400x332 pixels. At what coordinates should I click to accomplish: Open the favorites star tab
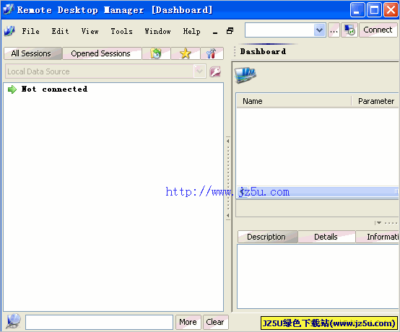click(186, 53)
